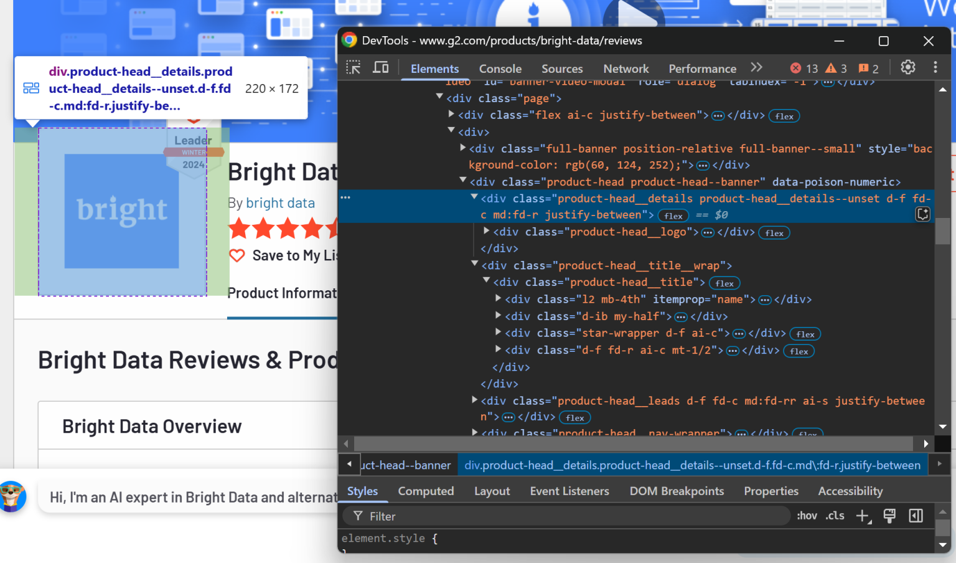Screen dimensions: 956x563
Task: Open the rendering emulations paintbrush icon
Action: click(889, 516)
